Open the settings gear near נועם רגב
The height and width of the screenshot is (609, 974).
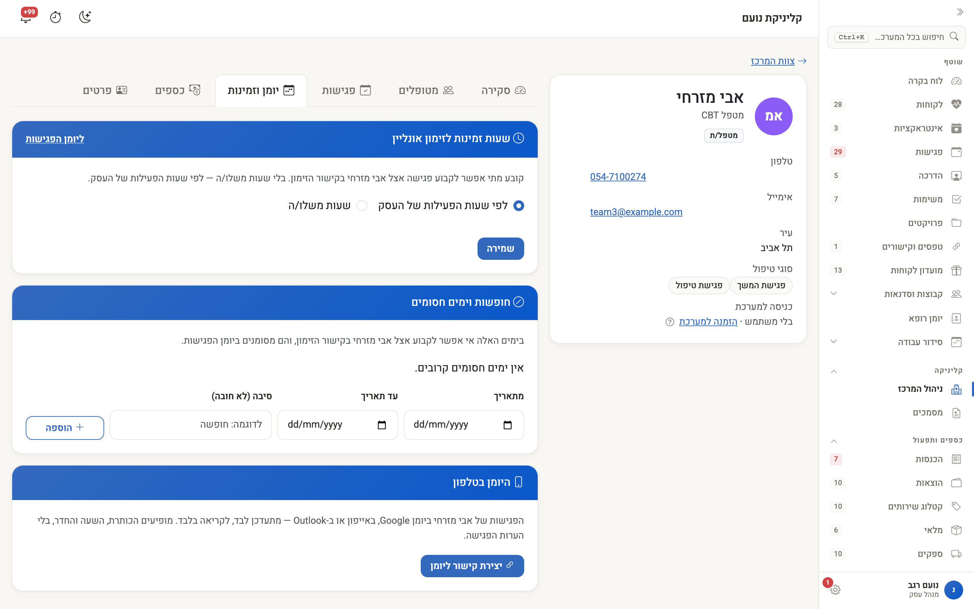835,590
